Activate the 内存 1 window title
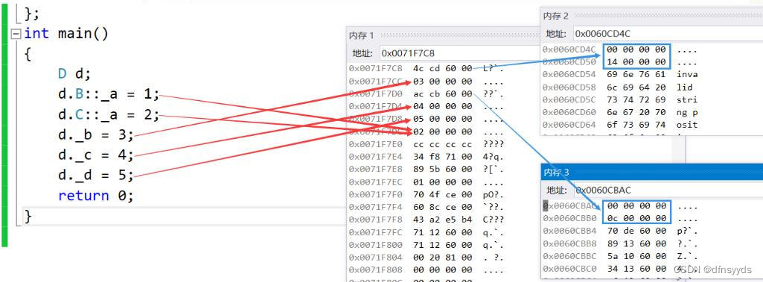 pyautogui.click(x=362, y=36)
